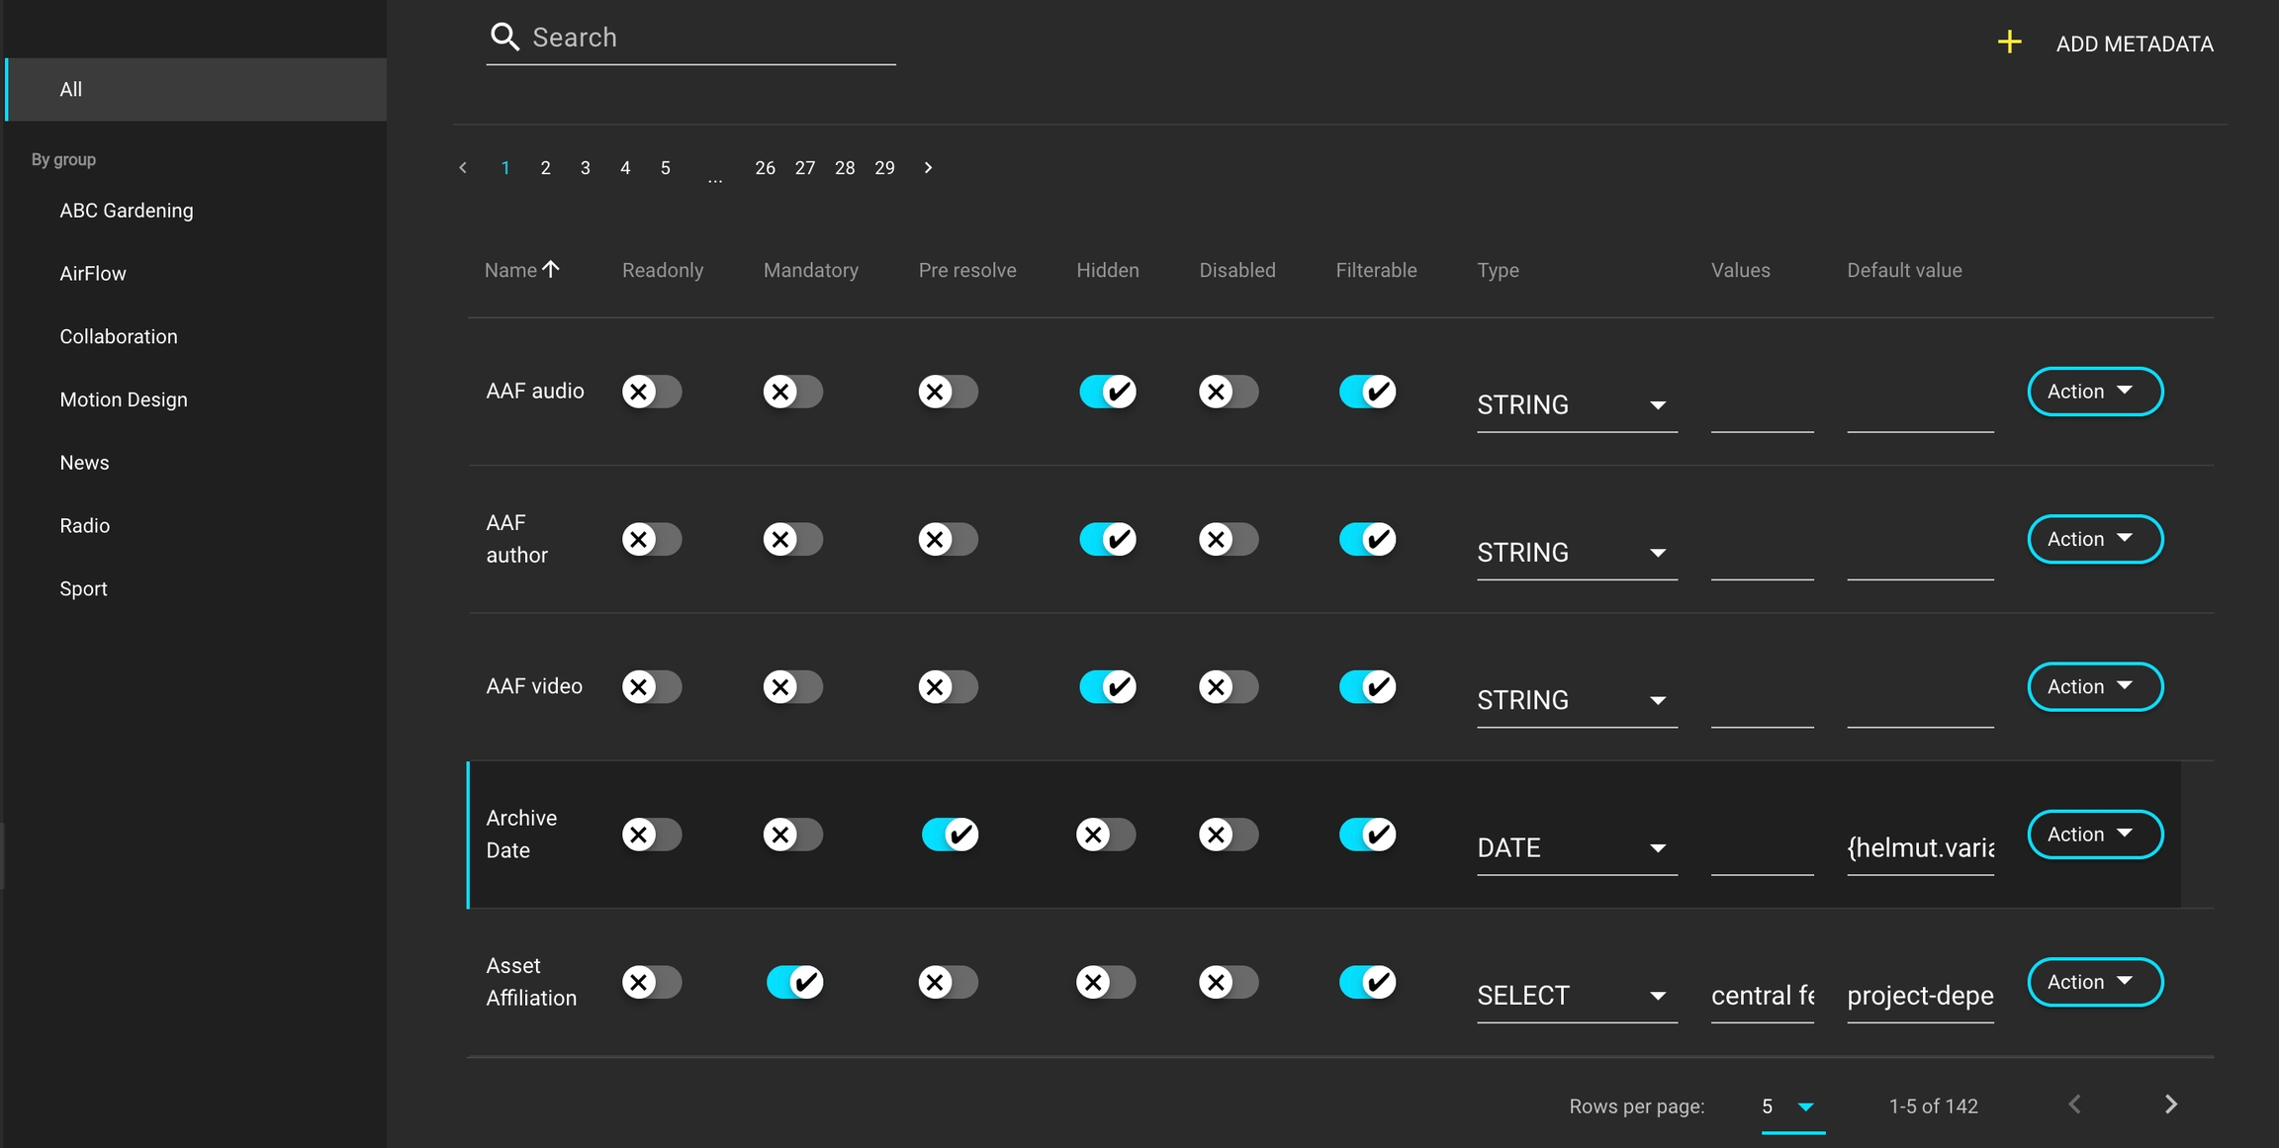Disable Mandatory toggle for Asset Affiliation
The image size is (2279, 1148).
click(x=794, y=982)
